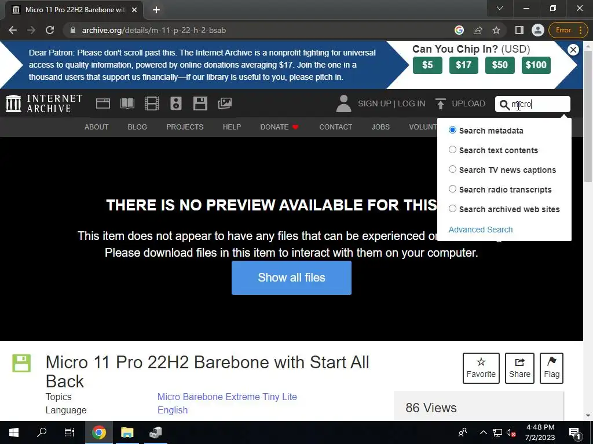
Task: Donate $100 via the banner button
Action: click(x=536, y=65)
